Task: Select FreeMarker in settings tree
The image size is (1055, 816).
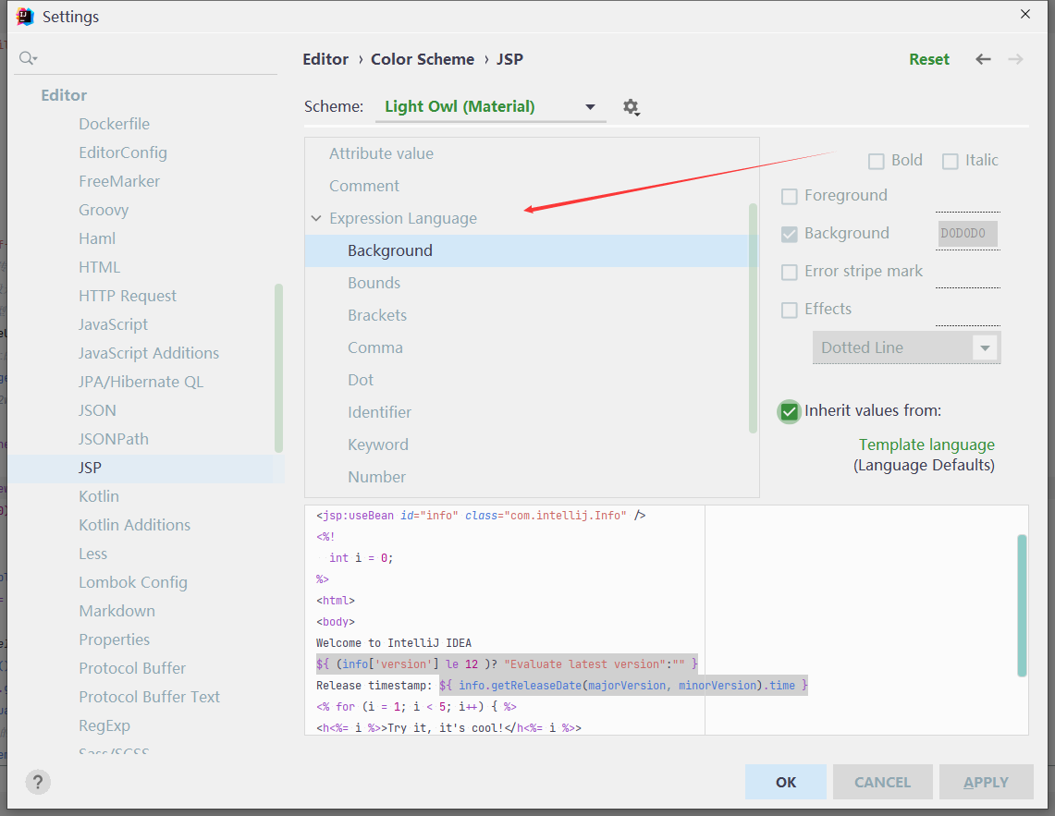Action: coord(119,181)
